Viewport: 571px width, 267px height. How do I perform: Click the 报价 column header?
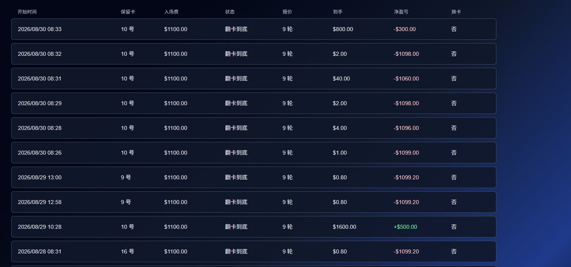coord(287,12)
